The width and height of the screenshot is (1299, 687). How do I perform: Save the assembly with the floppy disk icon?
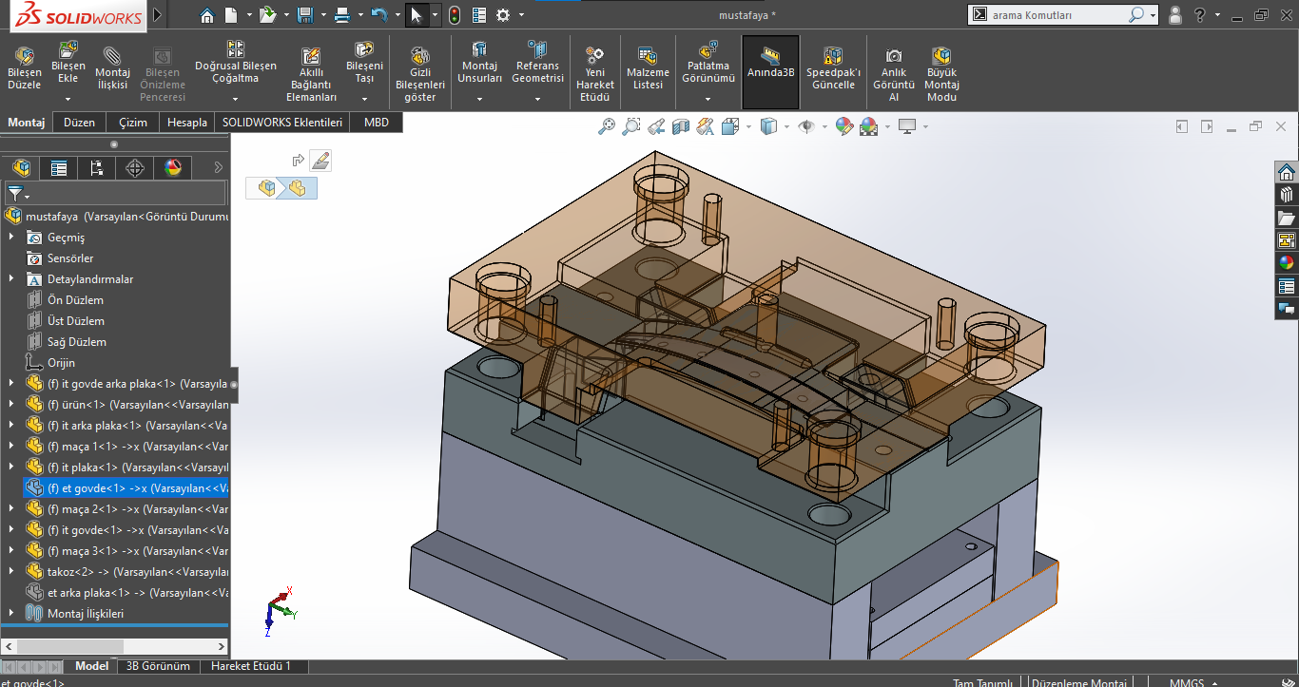point(304,15)
